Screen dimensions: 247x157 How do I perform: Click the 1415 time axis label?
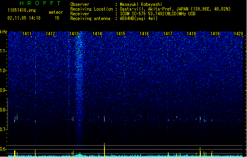[x=121, y=34]
